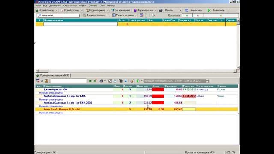
Task: Open the Помощь menu
Action: 111,6
